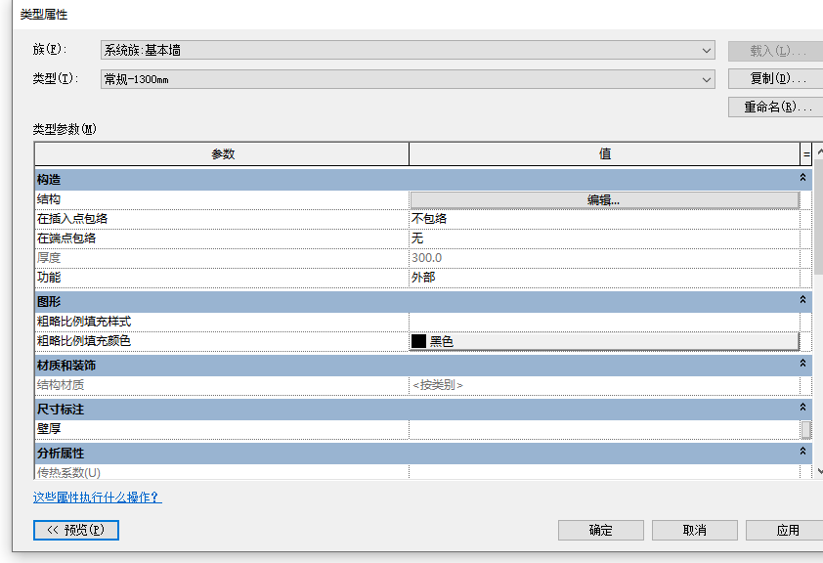Open the 族 family dropdown

click(x=408, y=50)
